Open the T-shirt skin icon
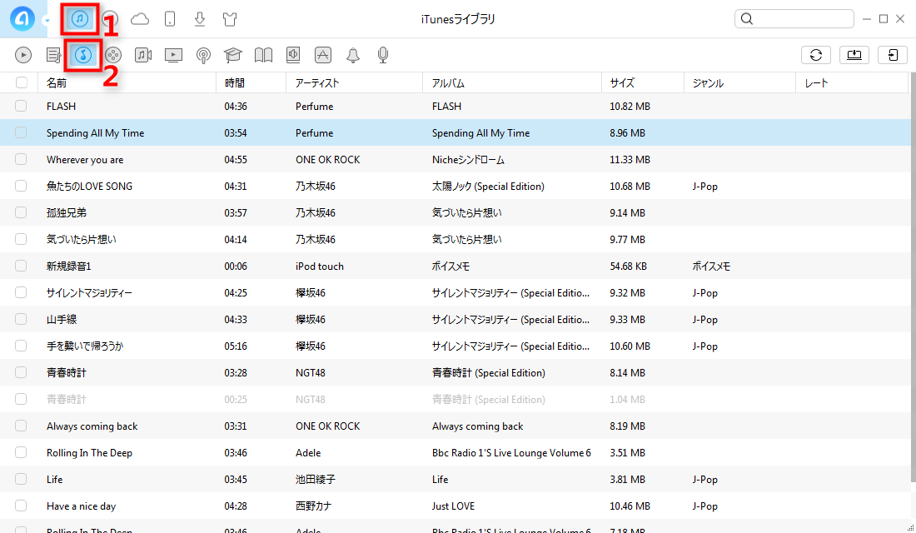 [x=230, y=19]
